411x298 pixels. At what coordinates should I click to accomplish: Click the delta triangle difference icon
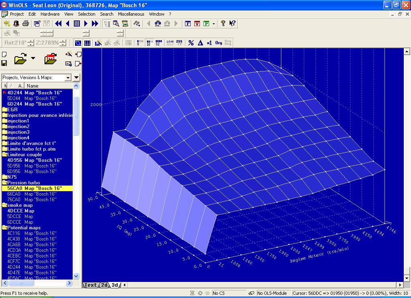(x=200, y=43)
